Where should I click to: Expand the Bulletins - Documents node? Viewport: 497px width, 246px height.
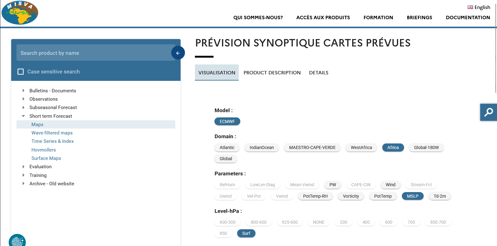(23, 90)
